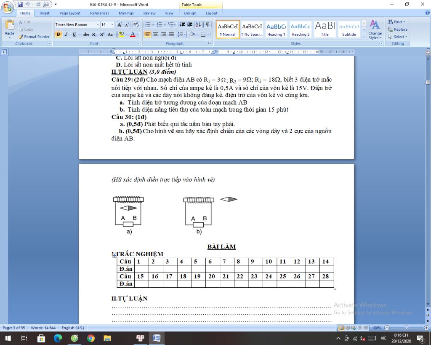
Task: Open Table Tools Design tab
Action: pos(190,13)
